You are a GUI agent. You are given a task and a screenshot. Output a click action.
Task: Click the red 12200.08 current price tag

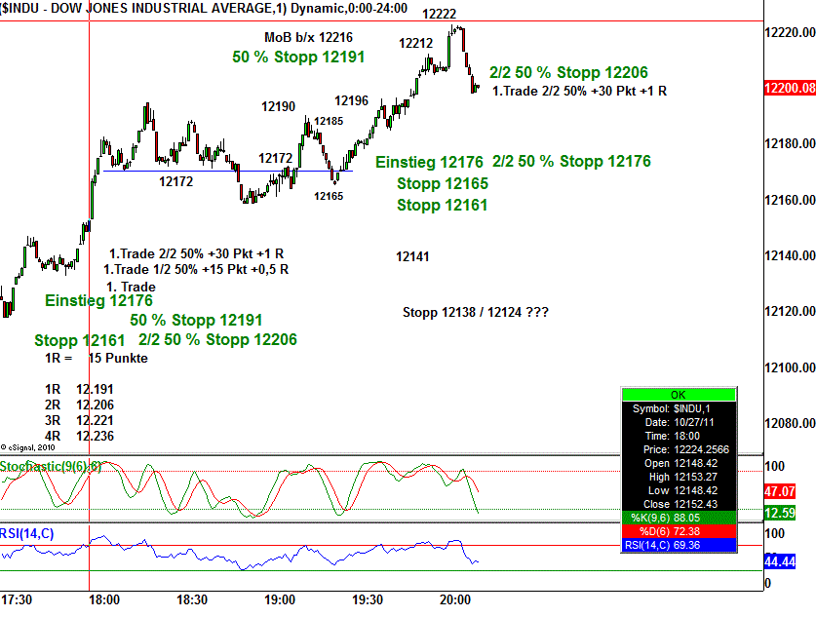coord(790,88)
